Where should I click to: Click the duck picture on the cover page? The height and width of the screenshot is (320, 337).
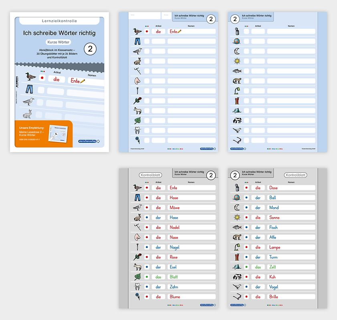point(30,76)
